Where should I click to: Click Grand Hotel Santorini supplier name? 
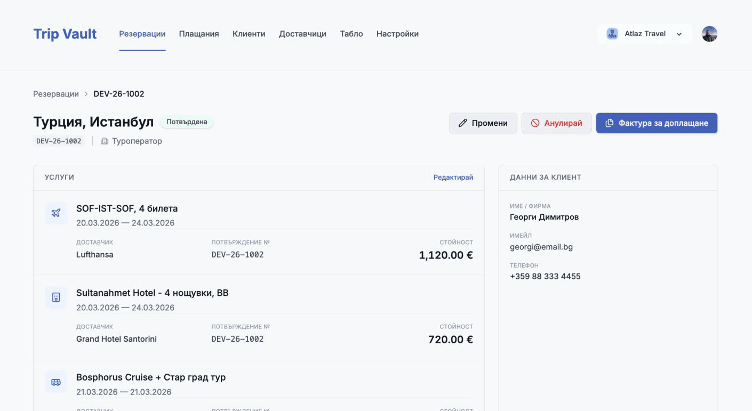(x=116, y=339)
